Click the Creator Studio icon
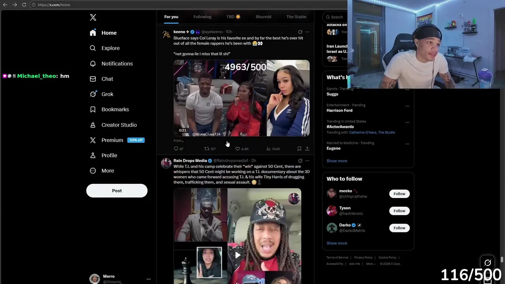This screenshot has width=505, height=284. (x=93, y=125)
